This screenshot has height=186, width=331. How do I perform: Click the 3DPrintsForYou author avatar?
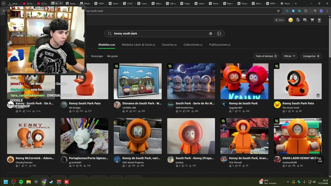(170, 105)
